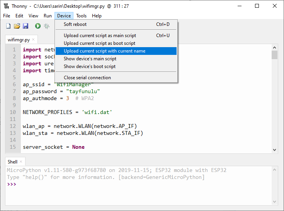Viewport: 284px width, 211px height.
Task: Open the Help menu
Action: 97,16
